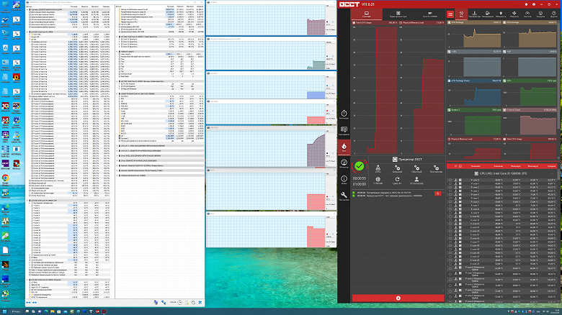Viewport: 562px width, 315px height.
Task: Select the Temperature sensors filter tab
Action: click(x=474, y=14)
